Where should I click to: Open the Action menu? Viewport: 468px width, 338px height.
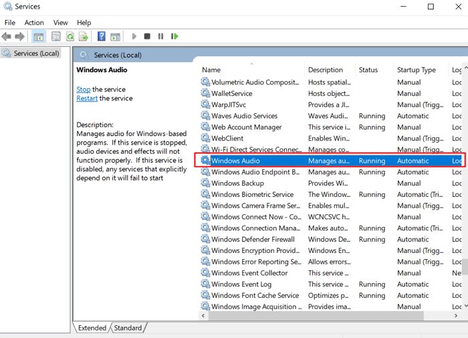click(x=34, y=23)
